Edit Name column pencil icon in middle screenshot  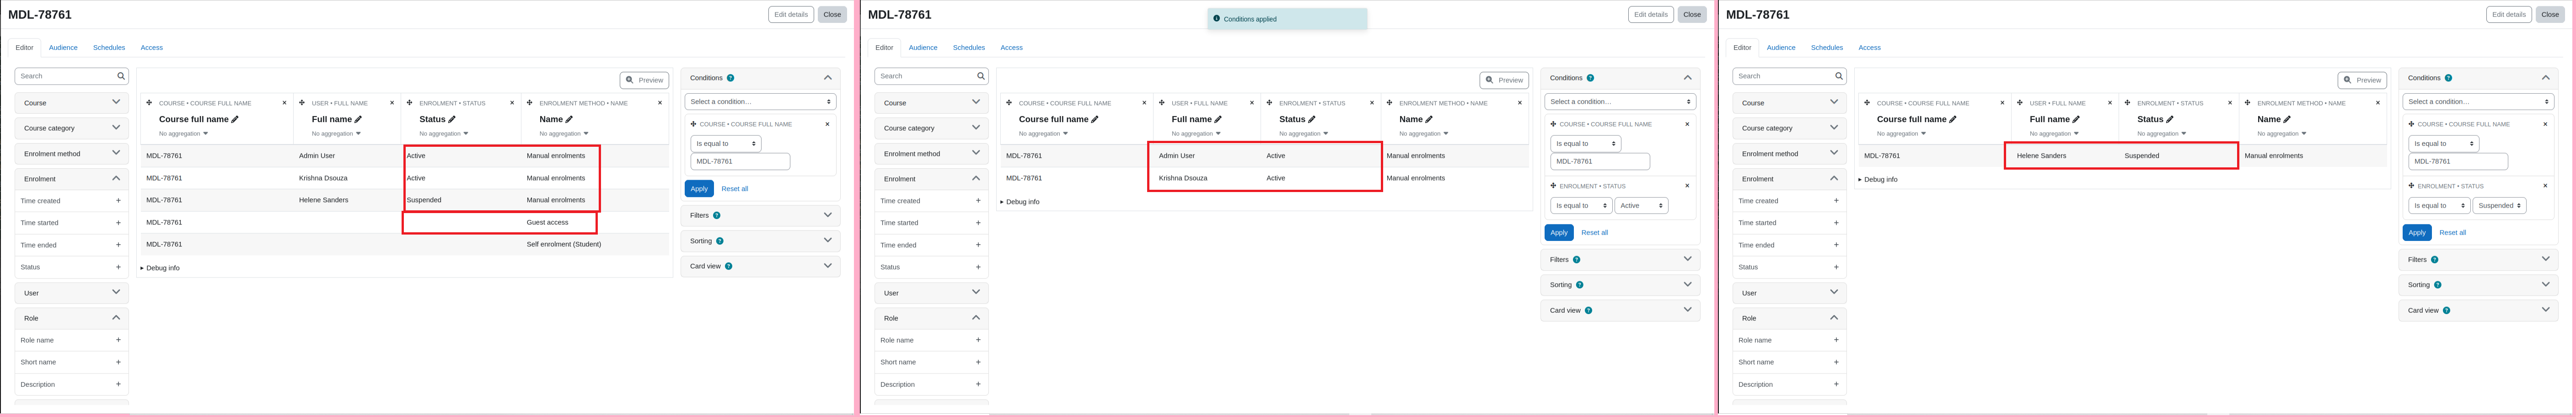(1429, 119)
